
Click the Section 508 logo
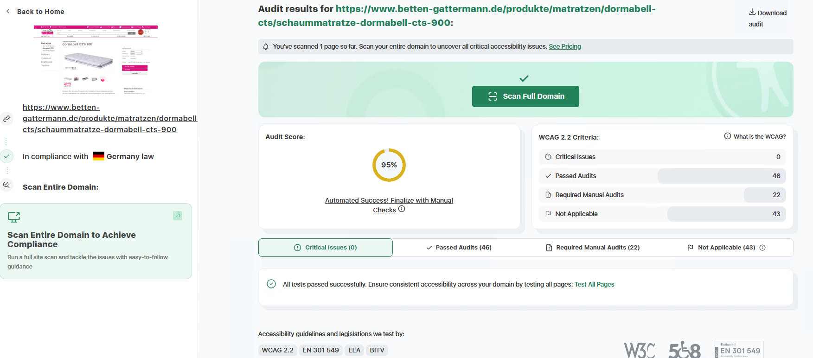pos(685,350)
